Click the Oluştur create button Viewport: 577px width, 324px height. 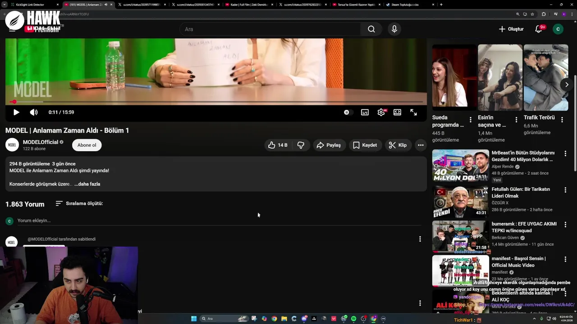pos(511,29)
